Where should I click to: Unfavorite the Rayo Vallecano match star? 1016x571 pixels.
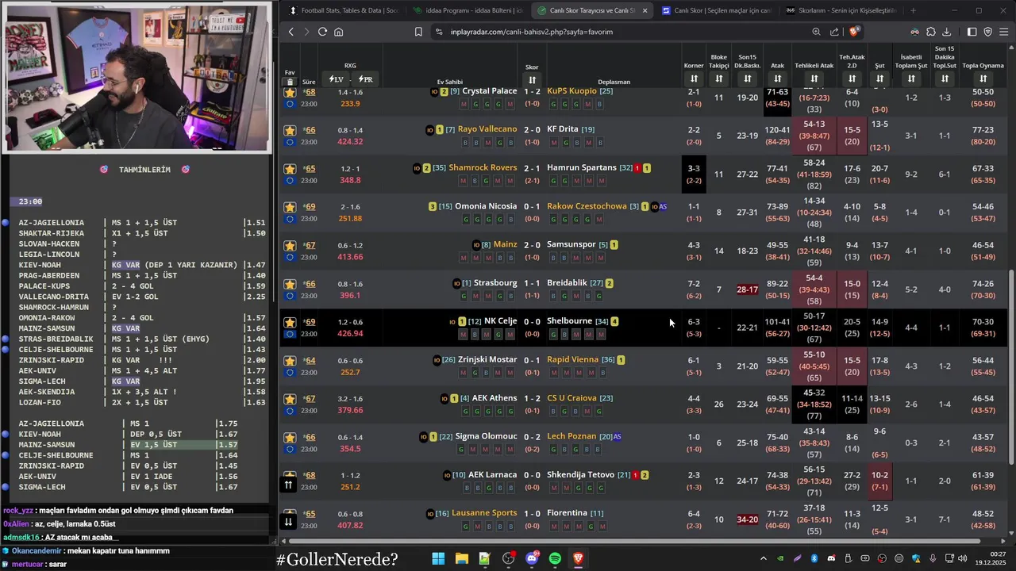point(290,130)
